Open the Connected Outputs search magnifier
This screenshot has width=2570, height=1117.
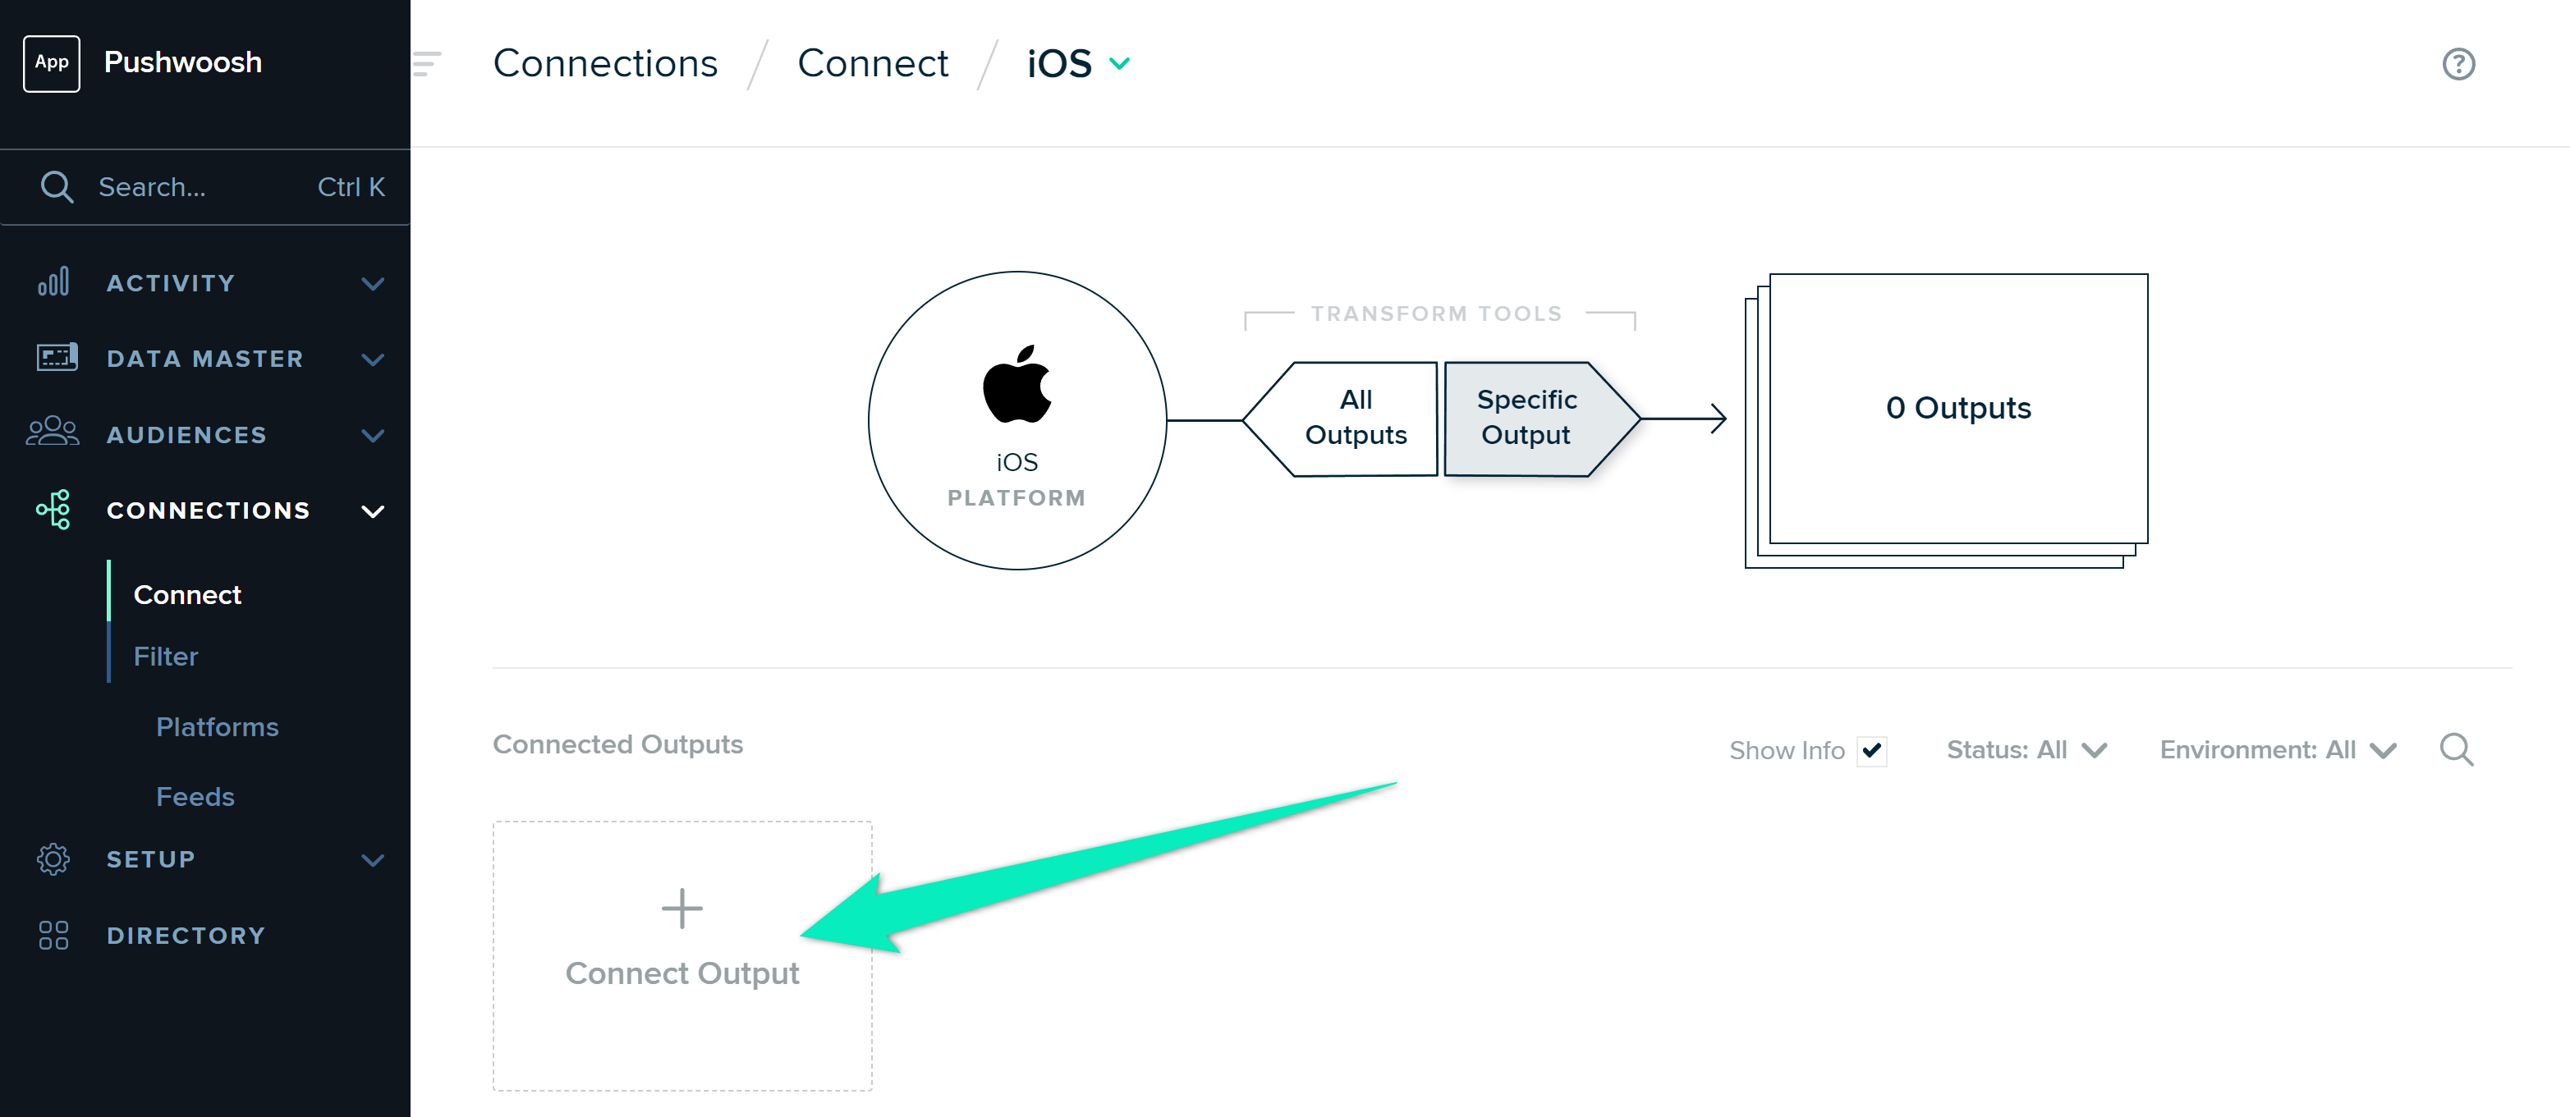(2455, 749)
